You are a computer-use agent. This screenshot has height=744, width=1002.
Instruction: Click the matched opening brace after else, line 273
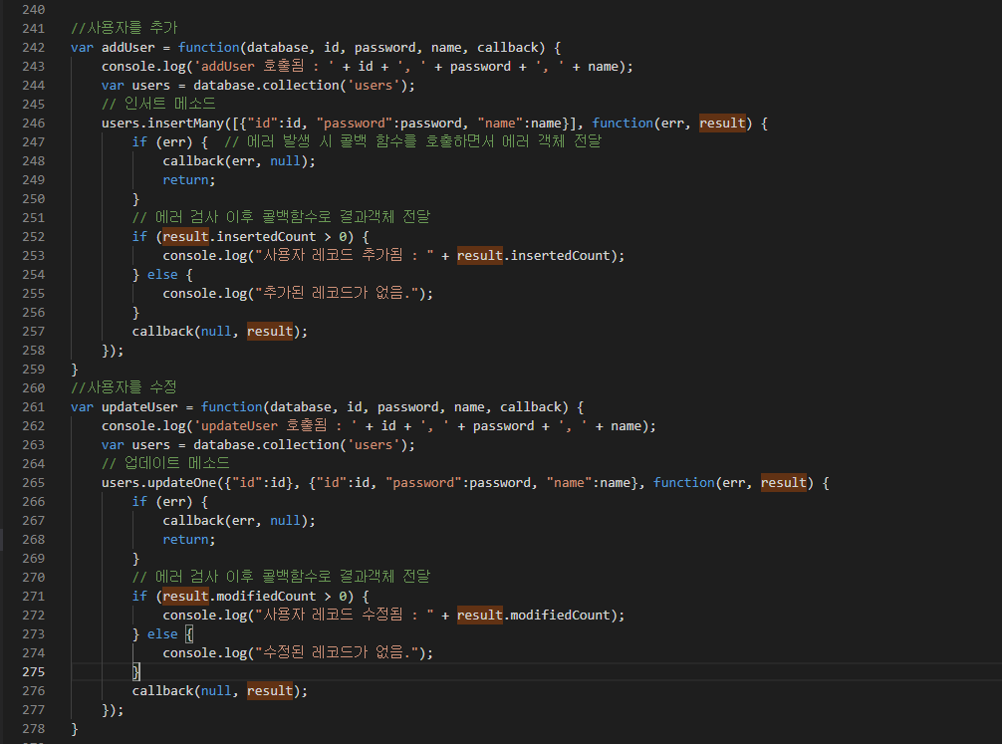189,634
